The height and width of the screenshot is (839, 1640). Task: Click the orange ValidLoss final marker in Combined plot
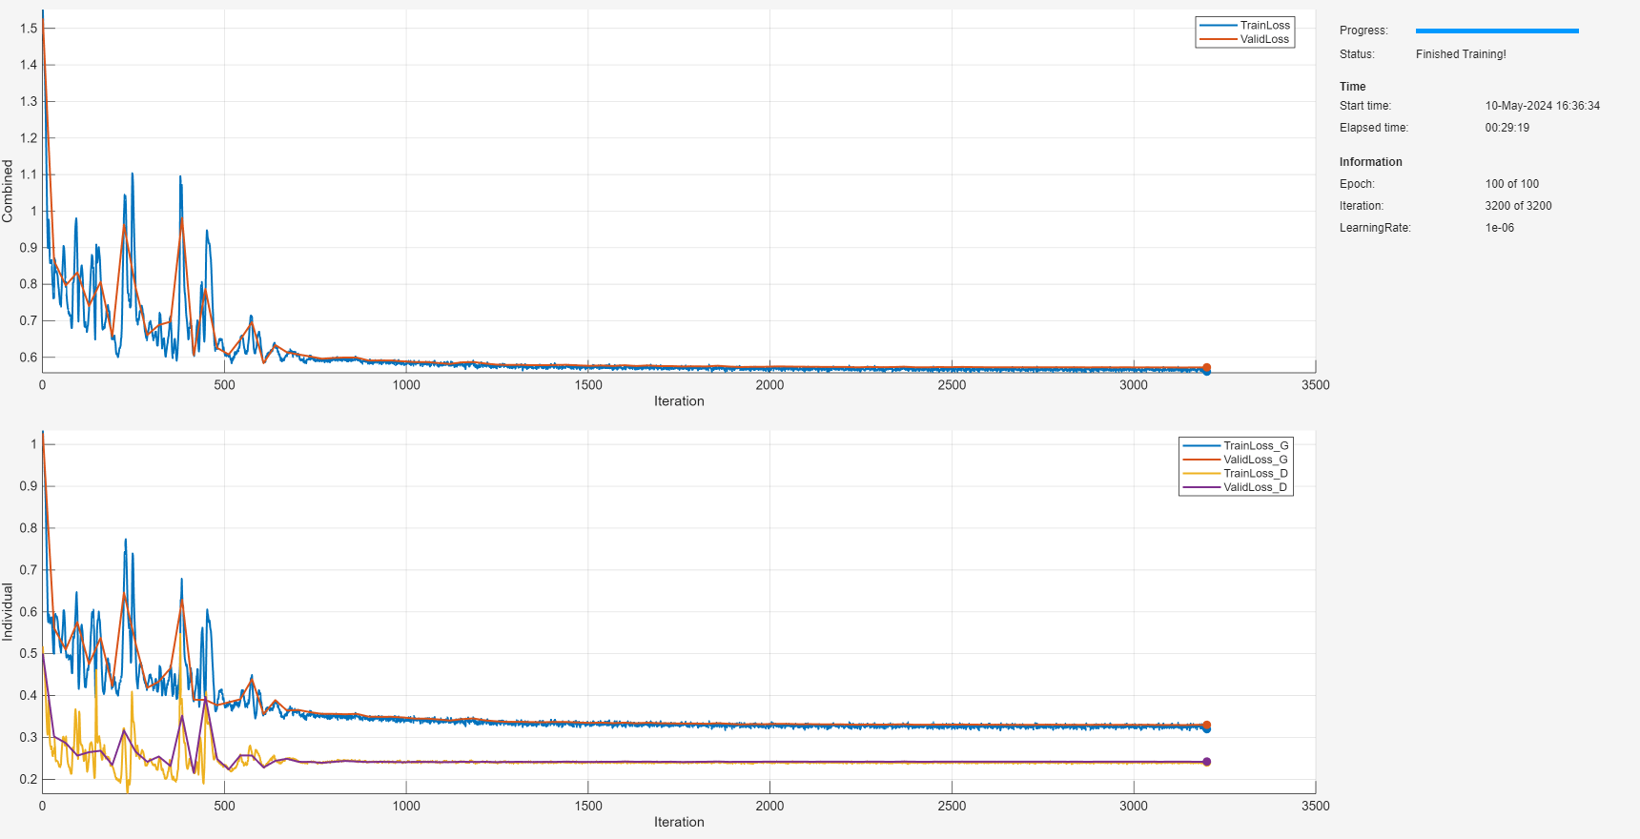(x=1206, y=367)
